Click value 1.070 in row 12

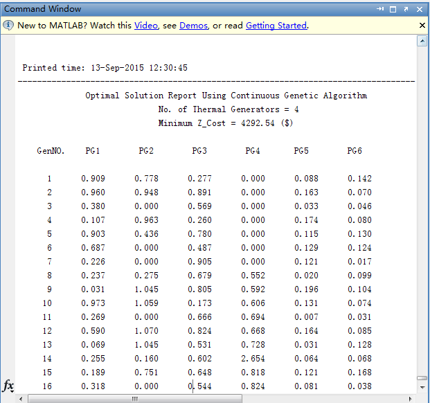[146, 331]
